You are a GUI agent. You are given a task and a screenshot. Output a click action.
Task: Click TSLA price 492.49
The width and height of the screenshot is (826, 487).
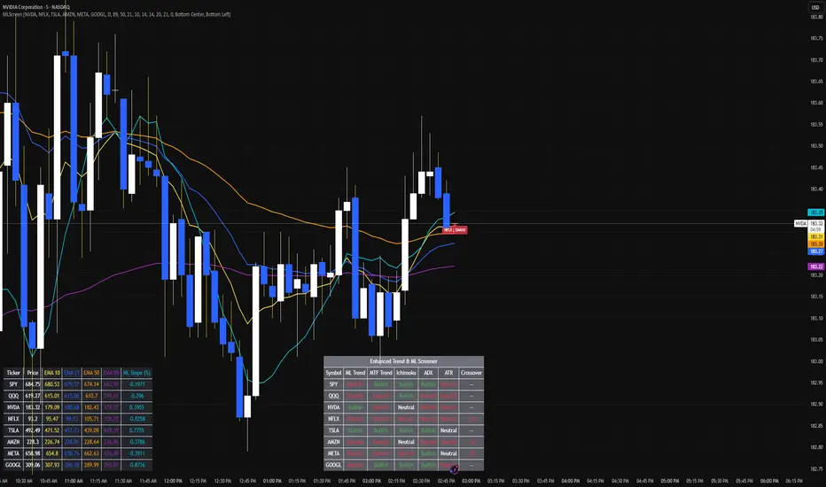coord(33,430)
